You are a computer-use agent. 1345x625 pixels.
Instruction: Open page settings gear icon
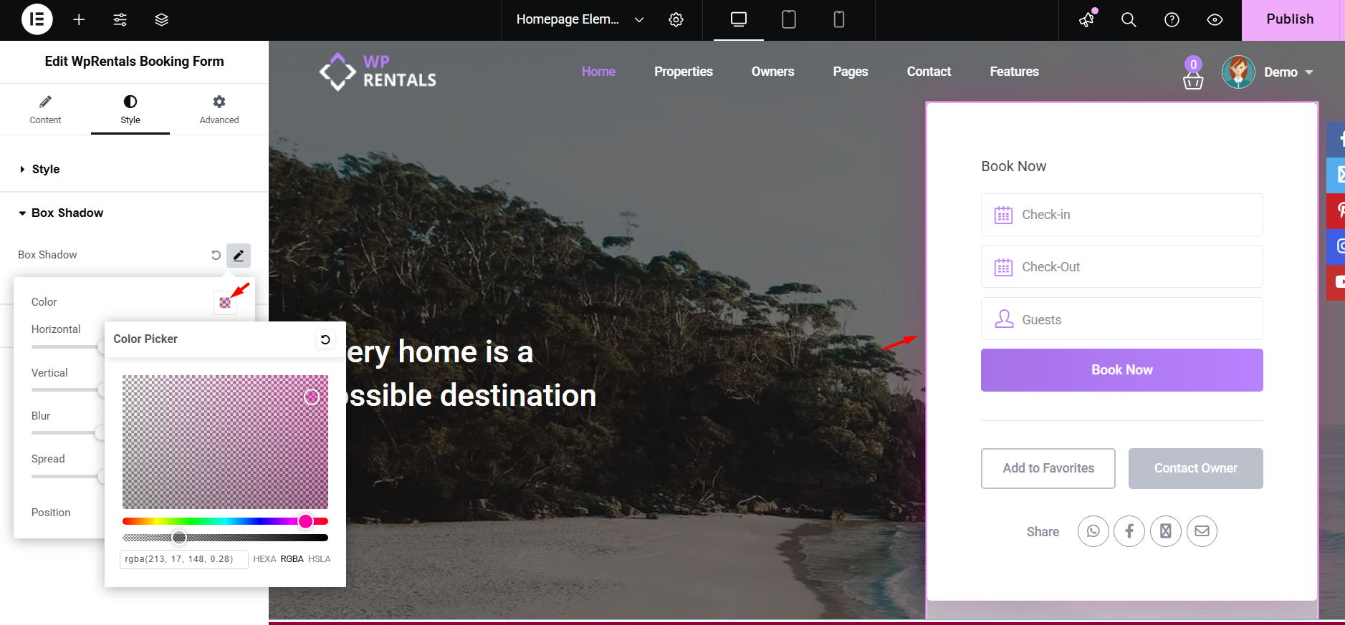click(676, 19)
